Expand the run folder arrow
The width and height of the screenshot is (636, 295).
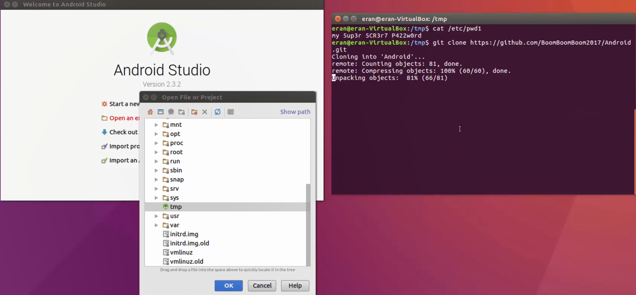click(x=156, y=161)
